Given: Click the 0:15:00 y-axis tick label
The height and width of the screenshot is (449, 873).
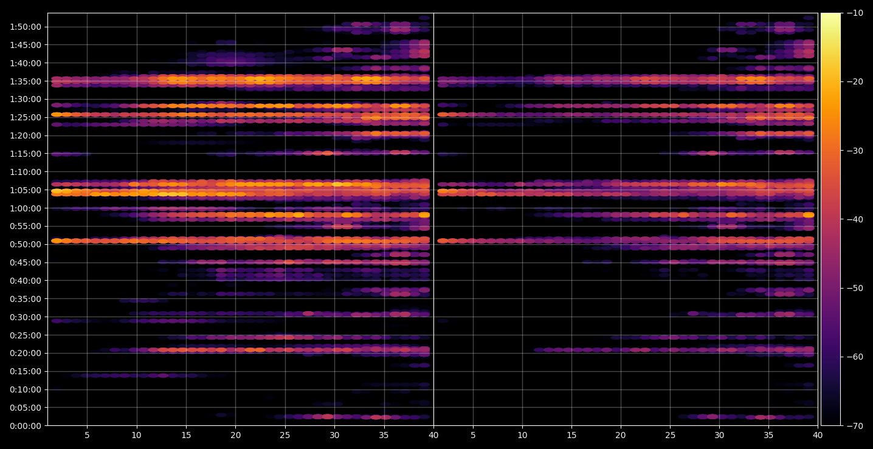Looking at the screenshot, I should tap(26, 371).
